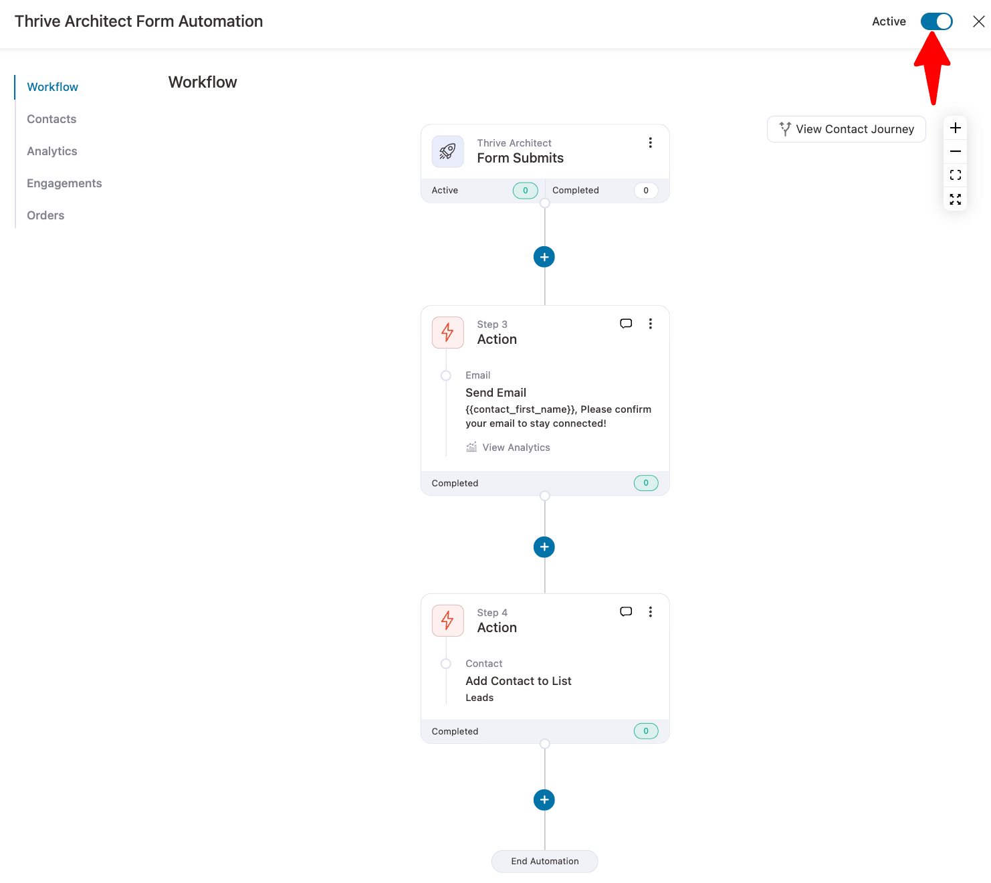Click the Thrive Architect Form Automation title
The image size is (991, 883).
coord(138,21)
